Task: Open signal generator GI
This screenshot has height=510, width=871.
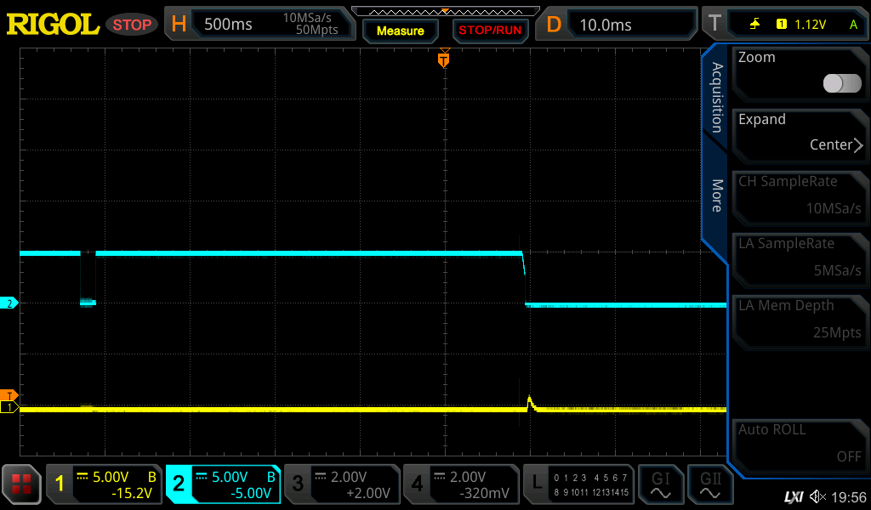Action: point(660,484)
